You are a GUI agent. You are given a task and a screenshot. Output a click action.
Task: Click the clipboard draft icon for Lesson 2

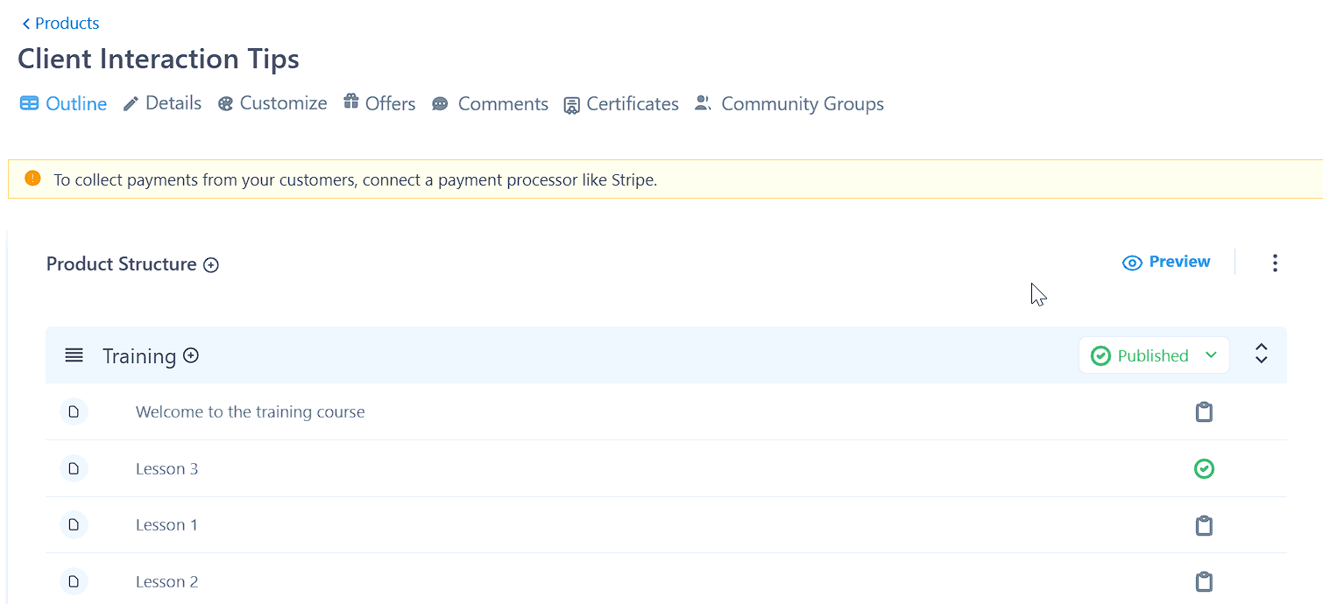click(x=1204, y=582)
